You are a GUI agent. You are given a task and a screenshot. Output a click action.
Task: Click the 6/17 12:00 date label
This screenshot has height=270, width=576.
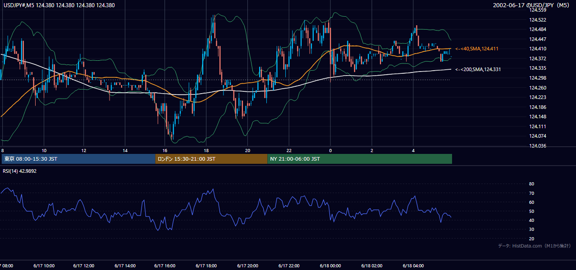coord(84,266)
